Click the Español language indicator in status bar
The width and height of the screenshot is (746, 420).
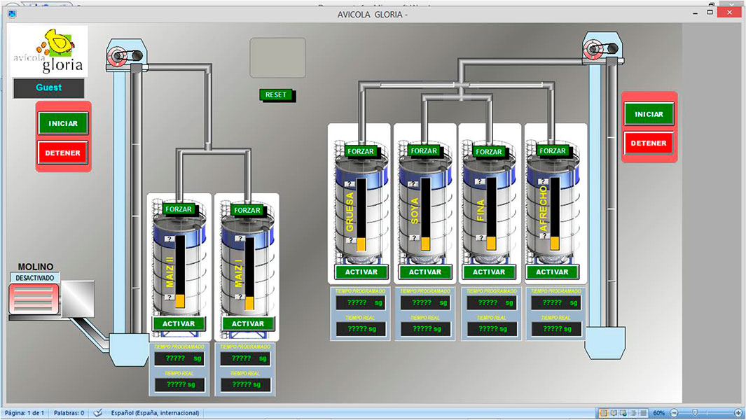(x=155, y=413)
